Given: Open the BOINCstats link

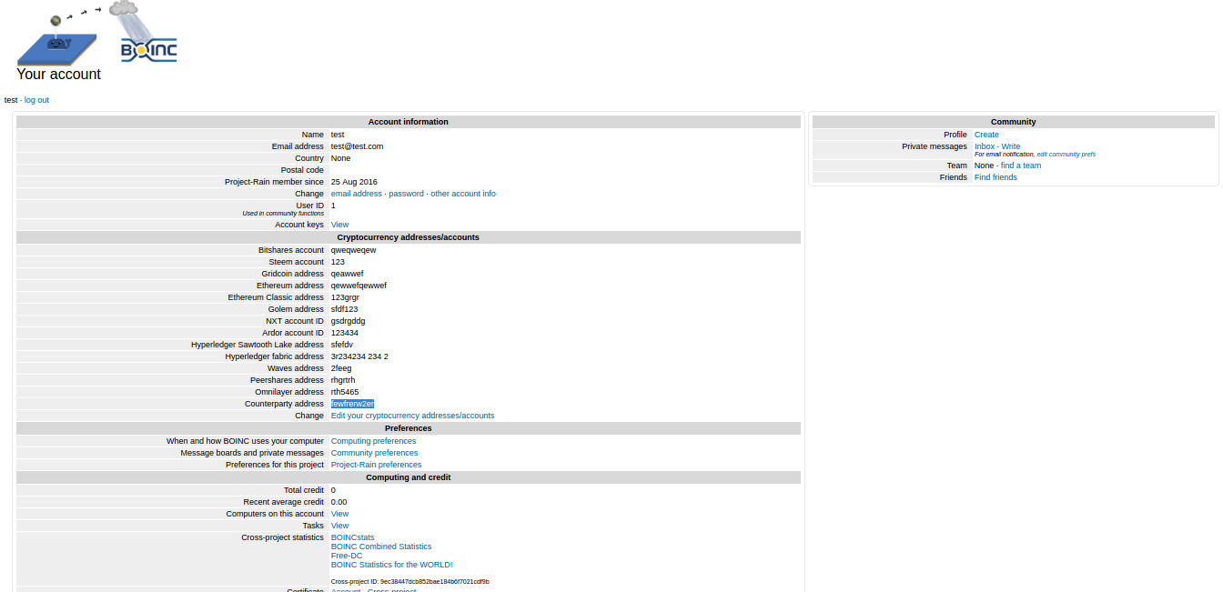Looking at the screenshot, I should point(352,537).
